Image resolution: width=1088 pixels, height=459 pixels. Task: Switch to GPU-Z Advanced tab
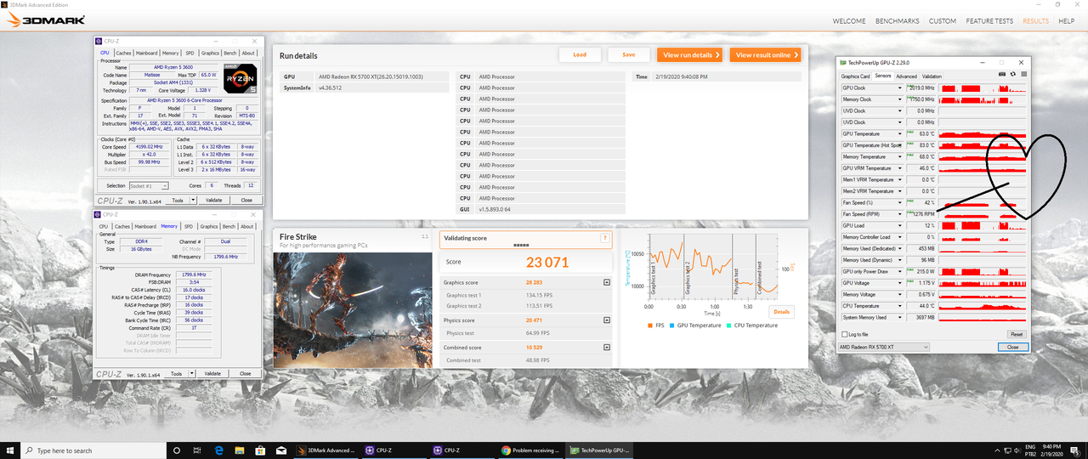point(906,76)
